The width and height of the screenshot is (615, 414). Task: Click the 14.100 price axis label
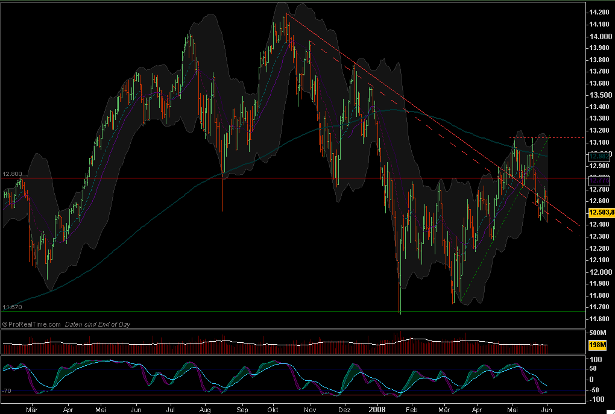[x=599, y=24]
